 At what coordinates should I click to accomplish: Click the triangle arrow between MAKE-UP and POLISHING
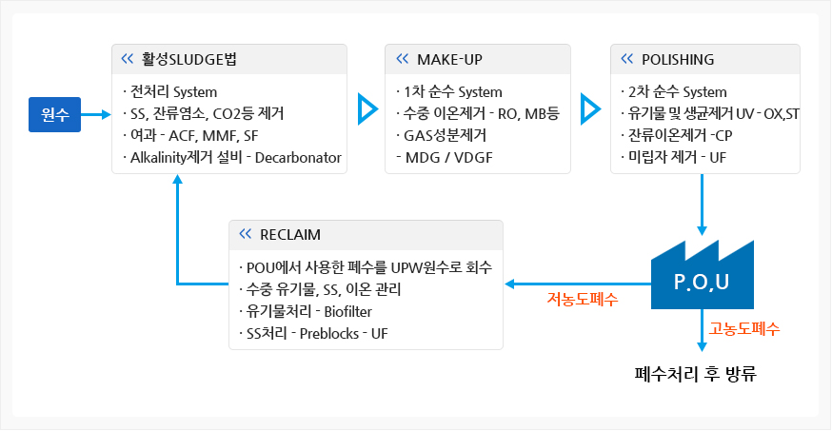point(590,109)
